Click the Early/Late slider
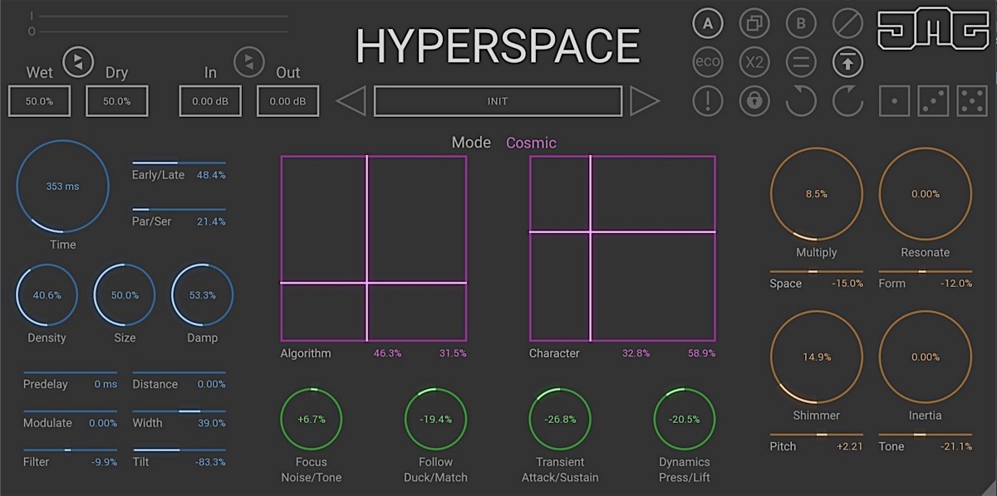 [179, 163]
